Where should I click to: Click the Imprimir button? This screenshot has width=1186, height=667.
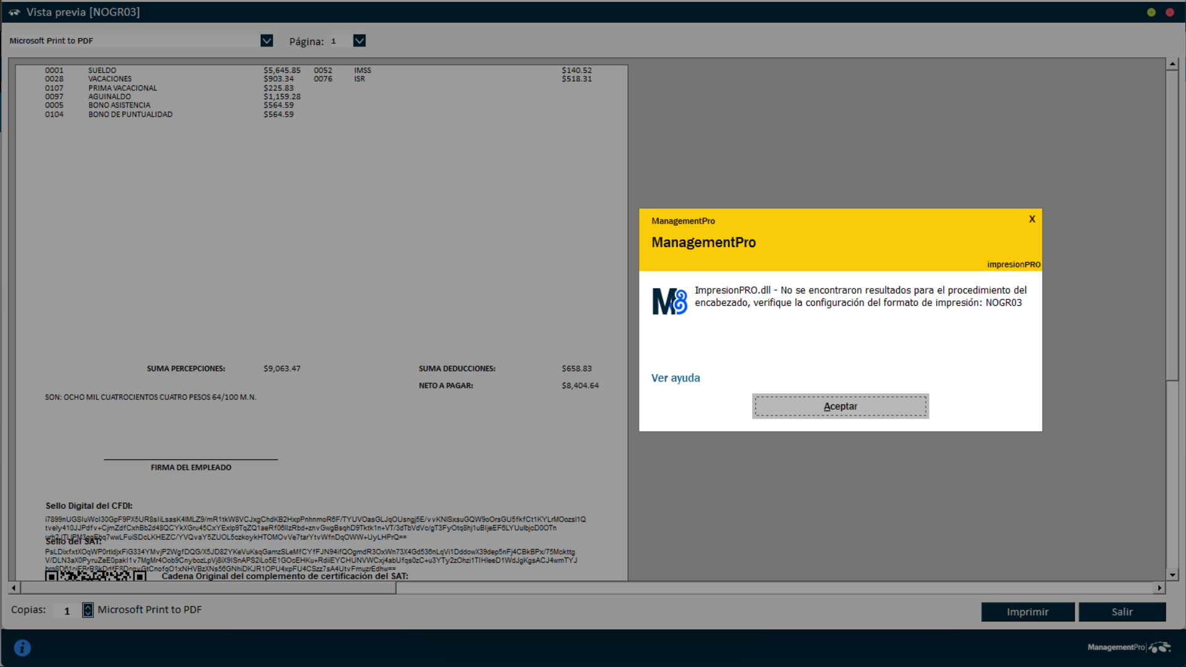(1027, 611)
